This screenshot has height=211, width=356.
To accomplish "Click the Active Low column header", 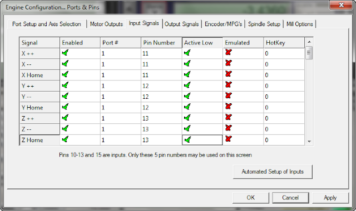I will pos(202,43).
